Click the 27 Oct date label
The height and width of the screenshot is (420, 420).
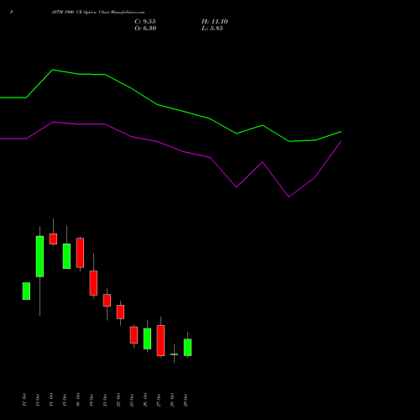[159, 400]
